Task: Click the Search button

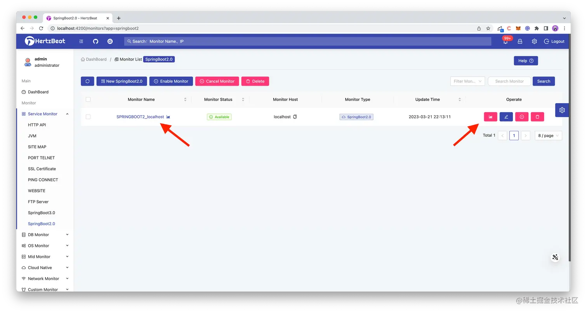Action: coord(544,81)
